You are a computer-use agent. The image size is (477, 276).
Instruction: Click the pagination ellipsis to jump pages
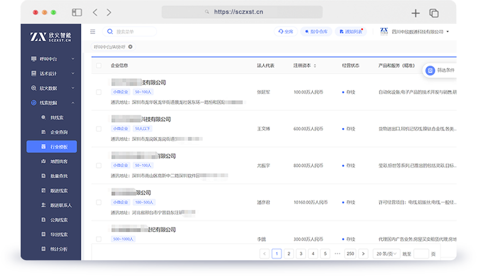click(337, 253)
